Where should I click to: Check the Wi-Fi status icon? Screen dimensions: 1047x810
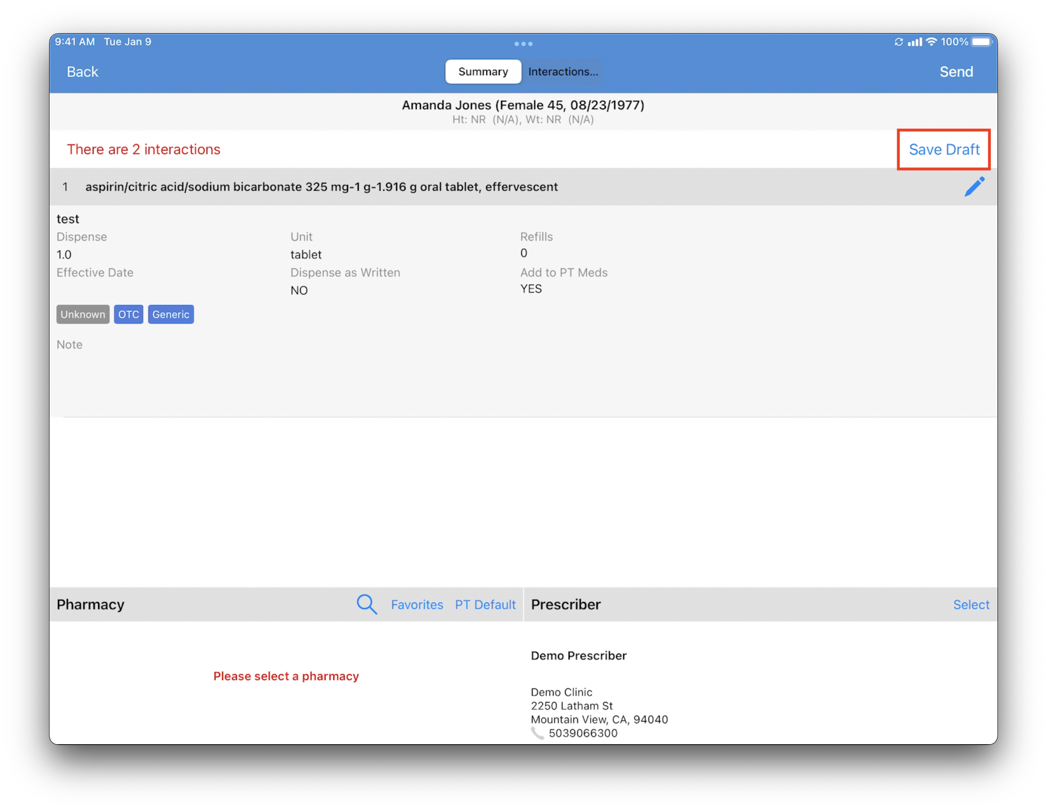931,42
